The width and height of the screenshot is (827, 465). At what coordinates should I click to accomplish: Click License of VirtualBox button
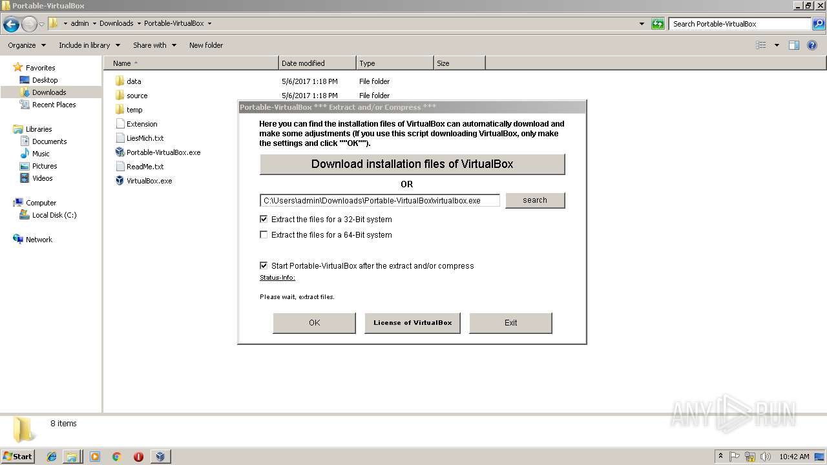[x=412, y=323]
